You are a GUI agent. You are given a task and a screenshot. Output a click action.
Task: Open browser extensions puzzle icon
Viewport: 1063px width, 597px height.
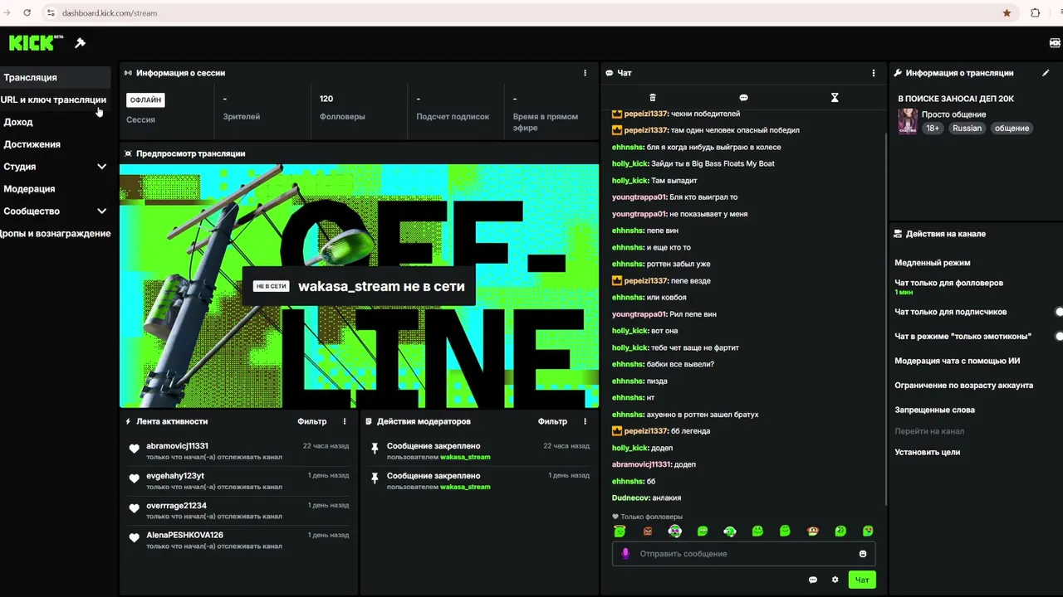pos(1035,13)
